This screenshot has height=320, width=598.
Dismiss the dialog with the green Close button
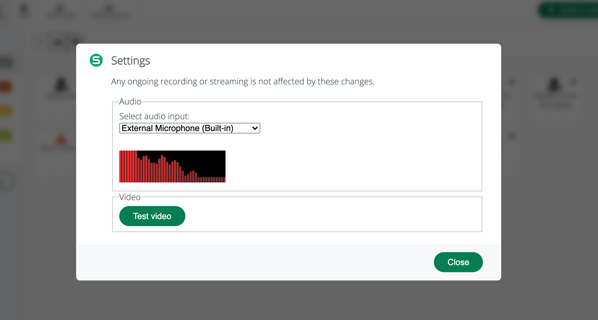coord(458,262)
